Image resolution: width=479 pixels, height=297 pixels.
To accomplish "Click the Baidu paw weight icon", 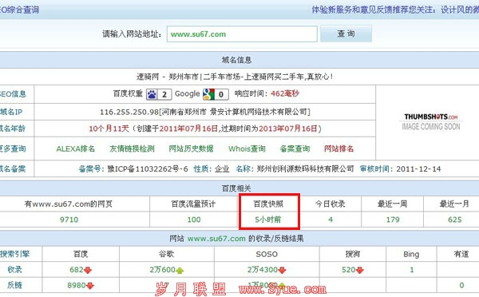I will [x=152, y=94].
